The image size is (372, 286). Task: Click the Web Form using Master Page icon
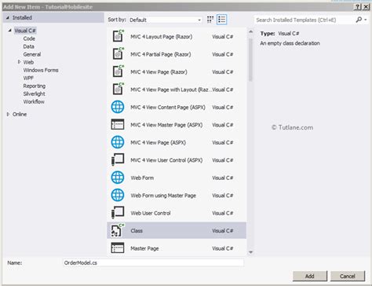pos(118,195)
